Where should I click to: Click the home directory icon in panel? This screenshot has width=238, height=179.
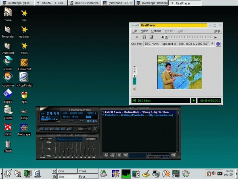coord(18,174)
